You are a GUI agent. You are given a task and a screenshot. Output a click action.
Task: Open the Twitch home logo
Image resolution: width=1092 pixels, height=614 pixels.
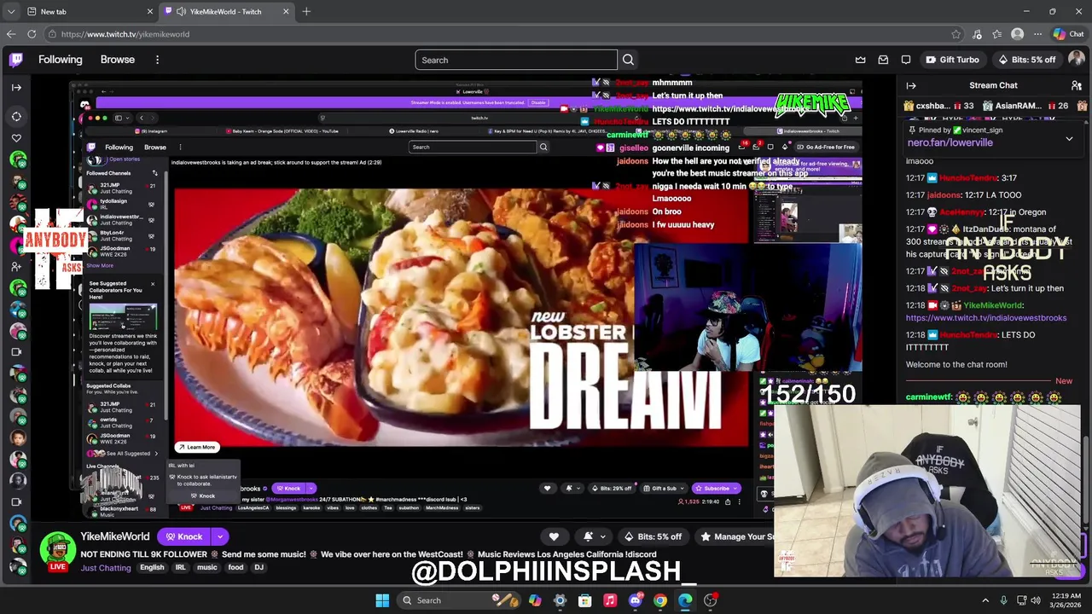[16, 60]
